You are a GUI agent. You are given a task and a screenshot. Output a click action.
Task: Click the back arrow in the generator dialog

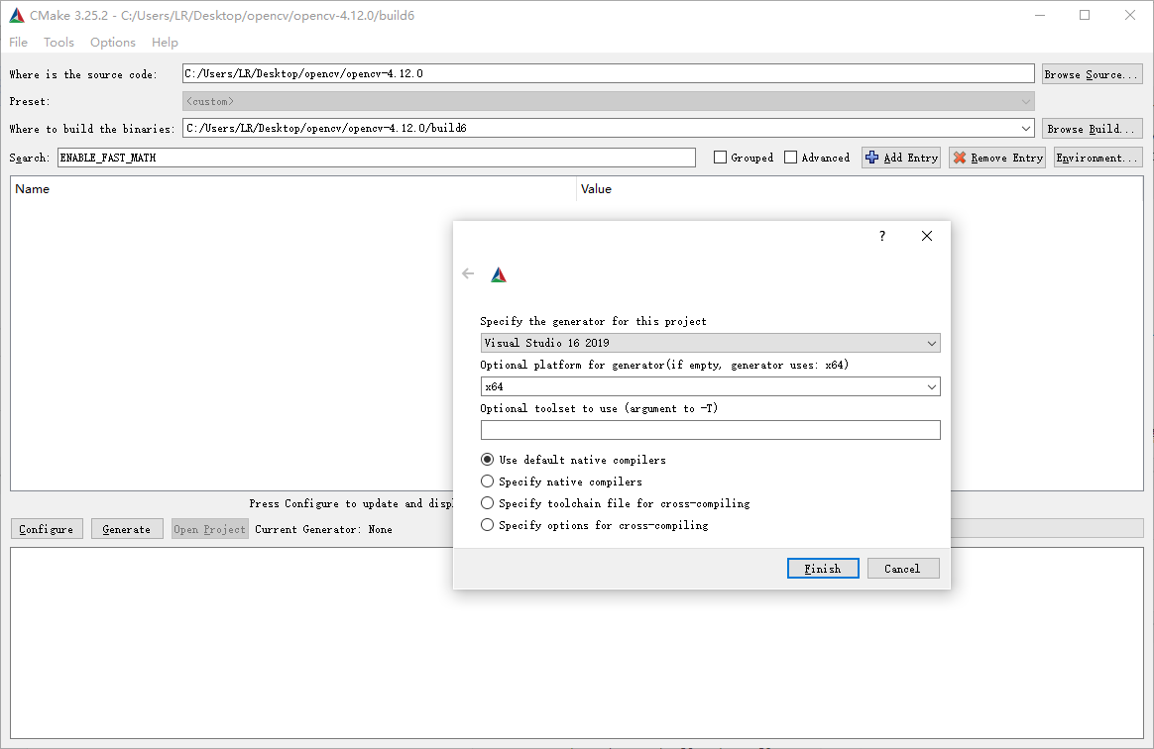[x=468, y=273]
